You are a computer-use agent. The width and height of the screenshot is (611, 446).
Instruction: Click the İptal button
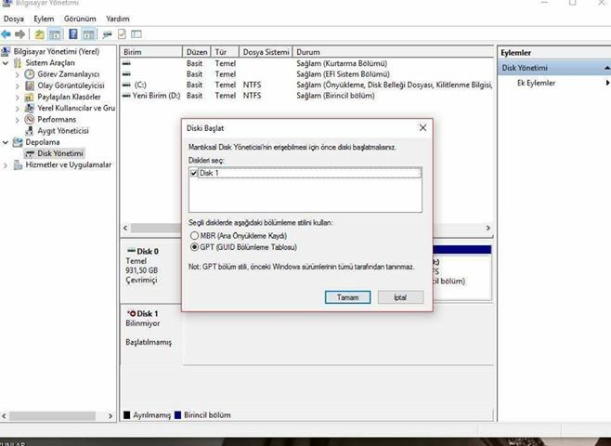tap(400, 297)
